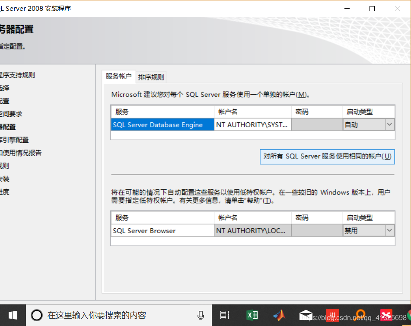Minimize the SQL Server 2008 setup window
The width and height of the screenshot is (411, 326).
point(347,9)
